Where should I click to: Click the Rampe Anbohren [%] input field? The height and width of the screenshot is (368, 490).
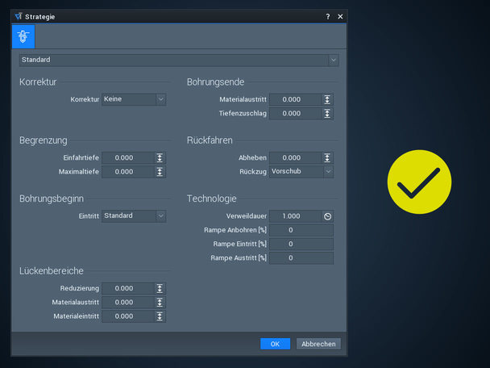pos(301,230)
